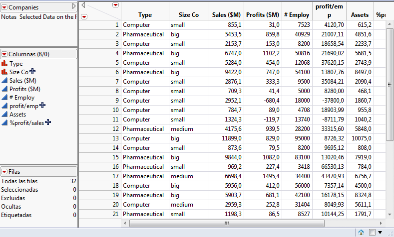Click the horizontal scrollbar right arrow
394x237 pixels.
tap(381, 223)
